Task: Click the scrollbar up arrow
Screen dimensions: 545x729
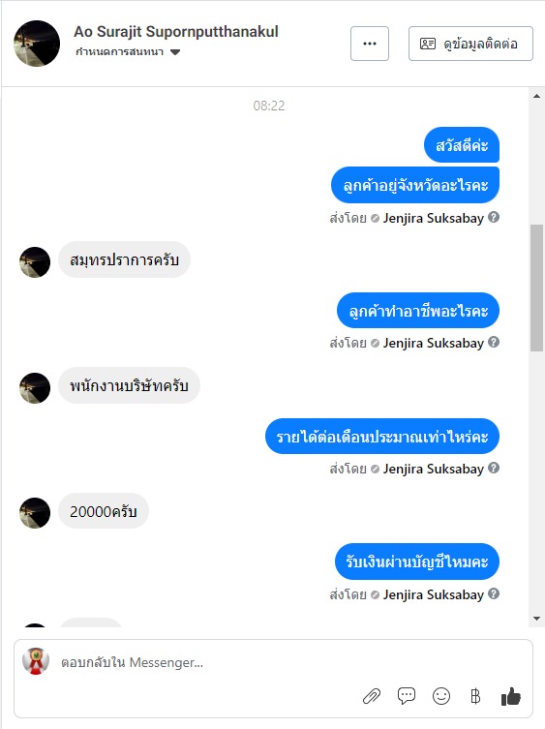Action: (536, 96)
